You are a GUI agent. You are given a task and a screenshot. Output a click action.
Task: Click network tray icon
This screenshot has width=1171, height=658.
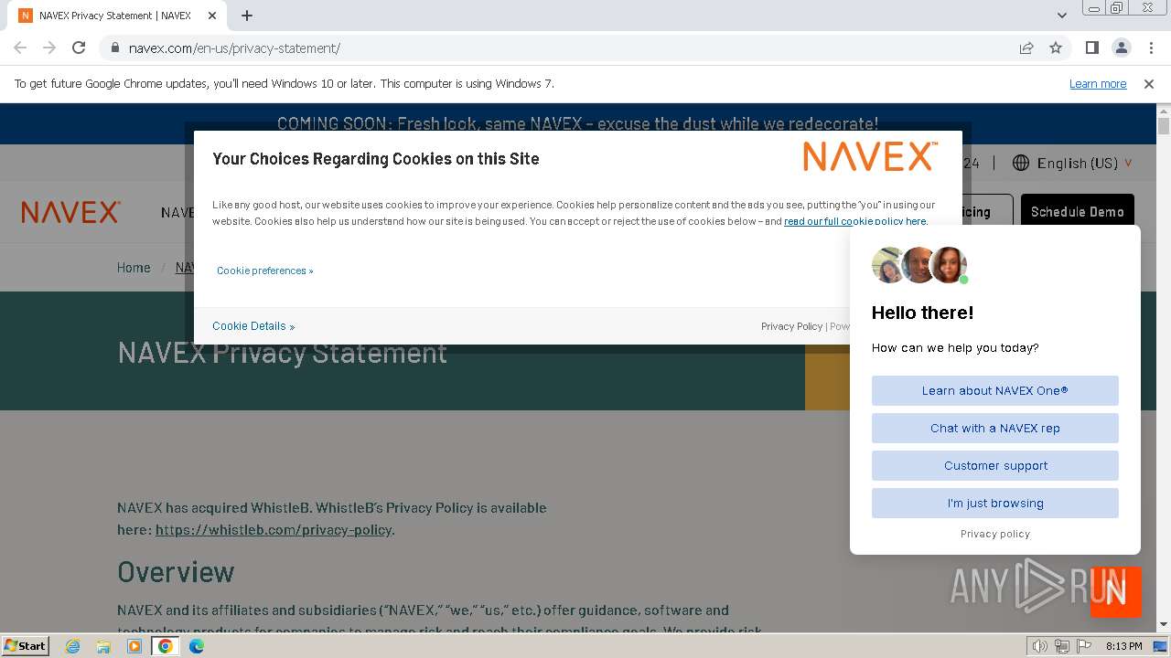pos(1062,646)
